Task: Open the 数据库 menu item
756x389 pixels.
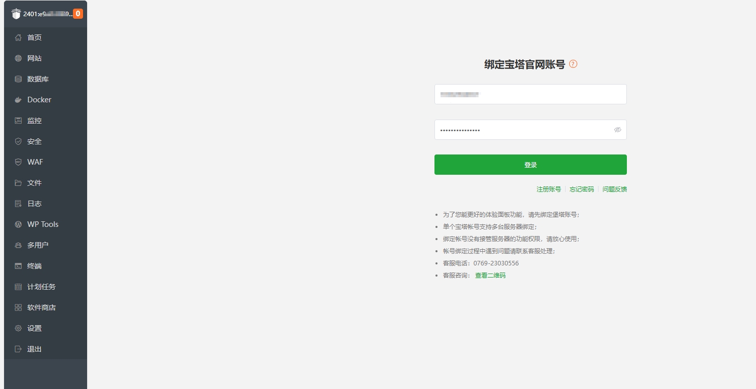Action: pyautogui.click(x=46, y=79)
